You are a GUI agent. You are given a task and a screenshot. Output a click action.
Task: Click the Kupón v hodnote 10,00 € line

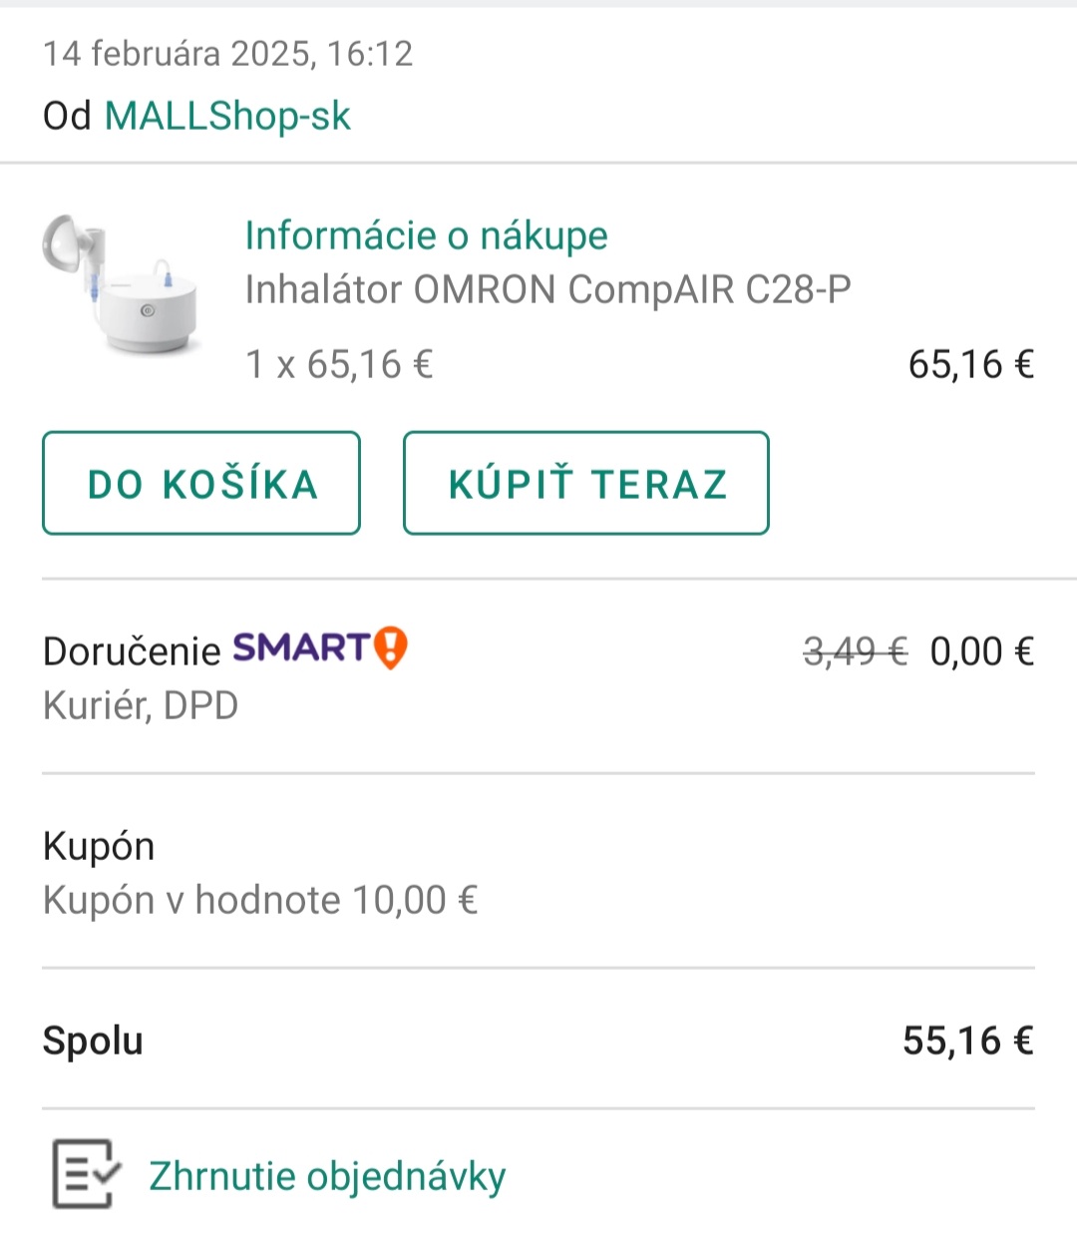tap(260, 900)
